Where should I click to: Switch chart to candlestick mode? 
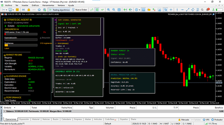[97, 10]
